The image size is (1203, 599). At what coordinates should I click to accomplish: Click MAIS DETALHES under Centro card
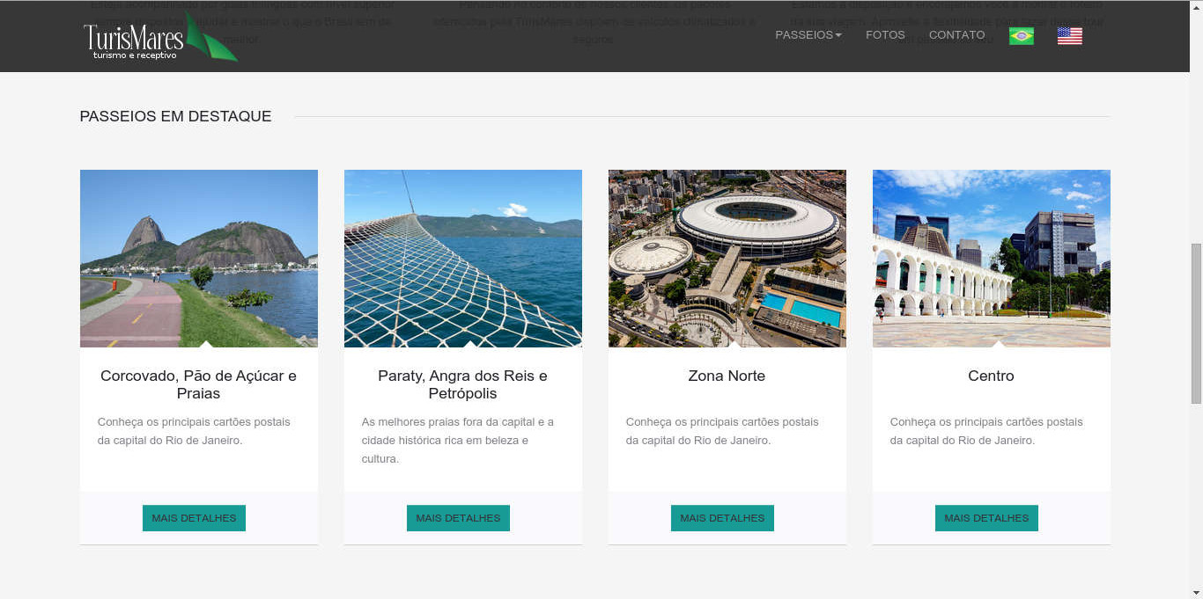986,518
